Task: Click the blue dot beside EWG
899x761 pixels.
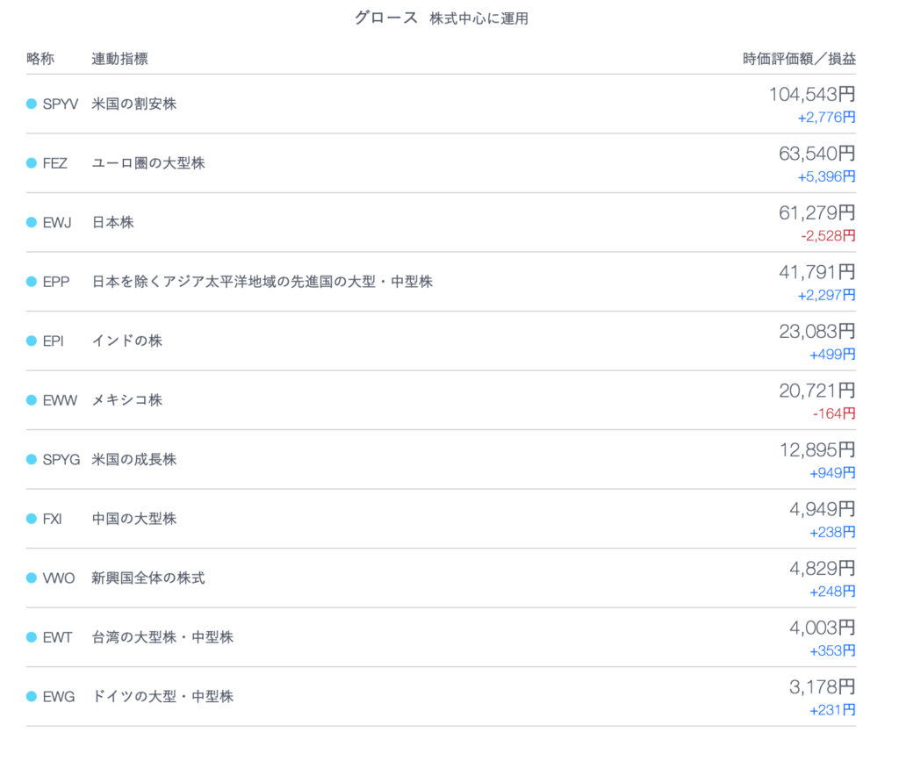Action: [x=32, y=697]
